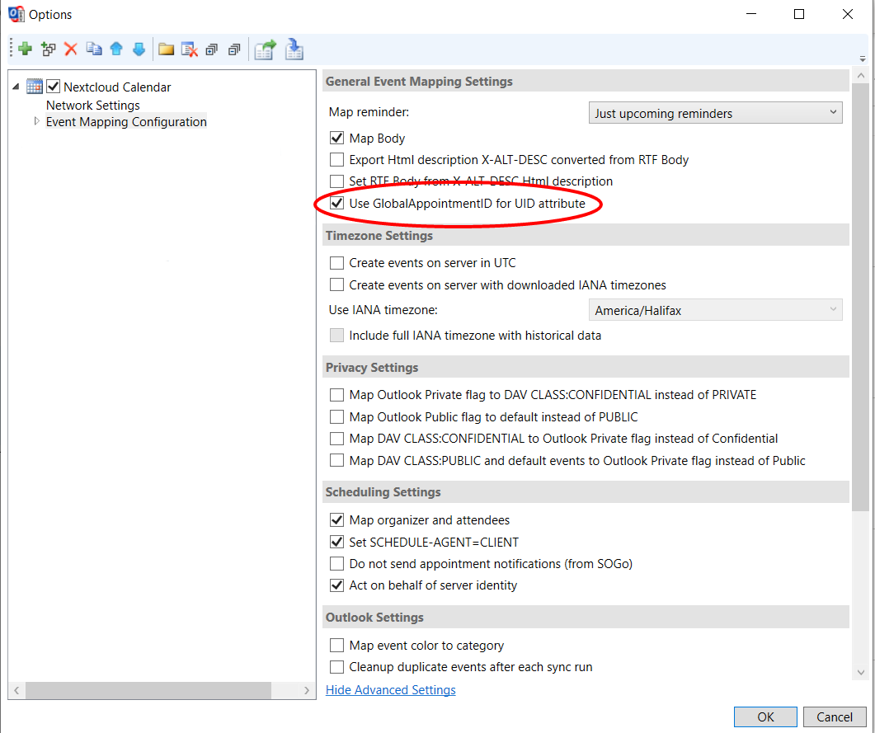This screenshot has height=733, width=875.
Task: Move the profile up with blue arrow
Action: (x=116, y=49)
